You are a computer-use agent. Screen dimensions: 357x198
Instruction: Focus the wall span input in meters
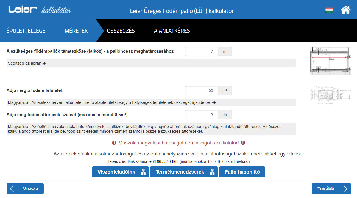pos(202,51)
